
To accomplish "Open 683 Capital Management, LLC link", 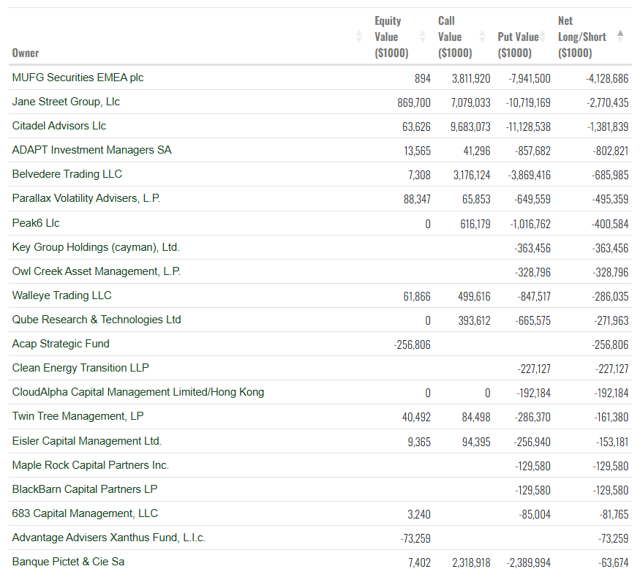I will pyautogui.click(x=85, y=513).
